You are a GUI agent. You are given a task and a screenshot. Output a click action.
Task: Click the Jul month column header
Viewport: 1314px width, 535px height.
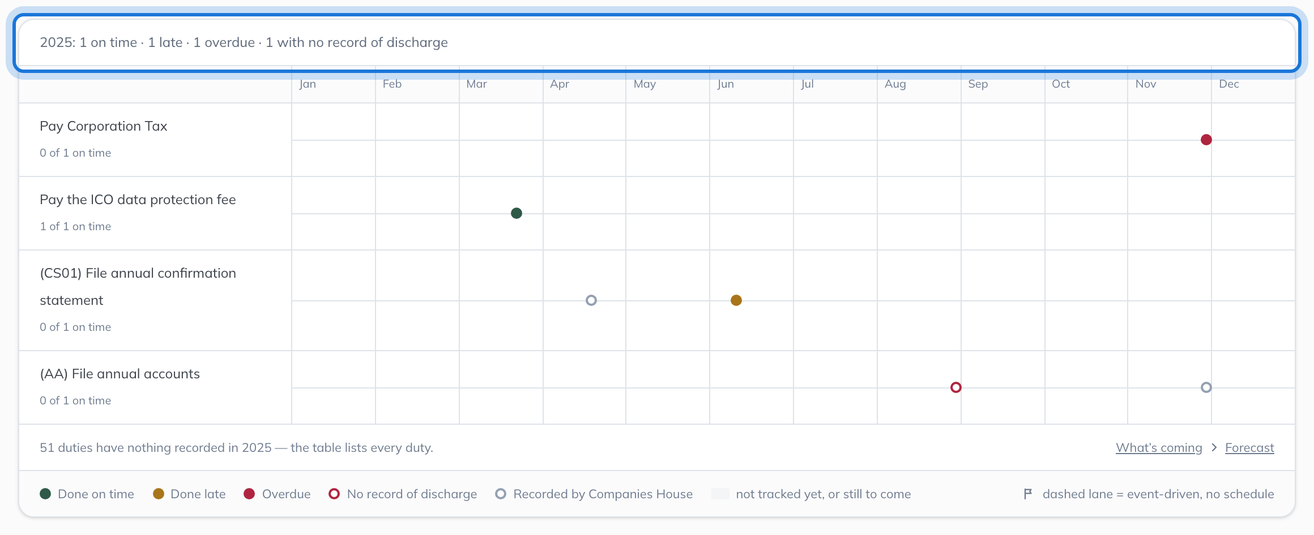807,84
